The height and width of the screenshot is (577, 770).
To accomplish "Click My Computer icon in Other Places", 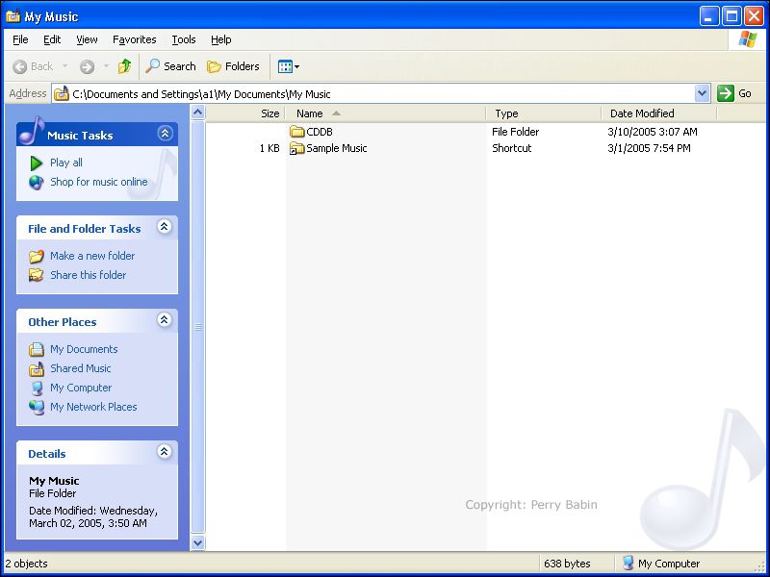I will [36, 389].
